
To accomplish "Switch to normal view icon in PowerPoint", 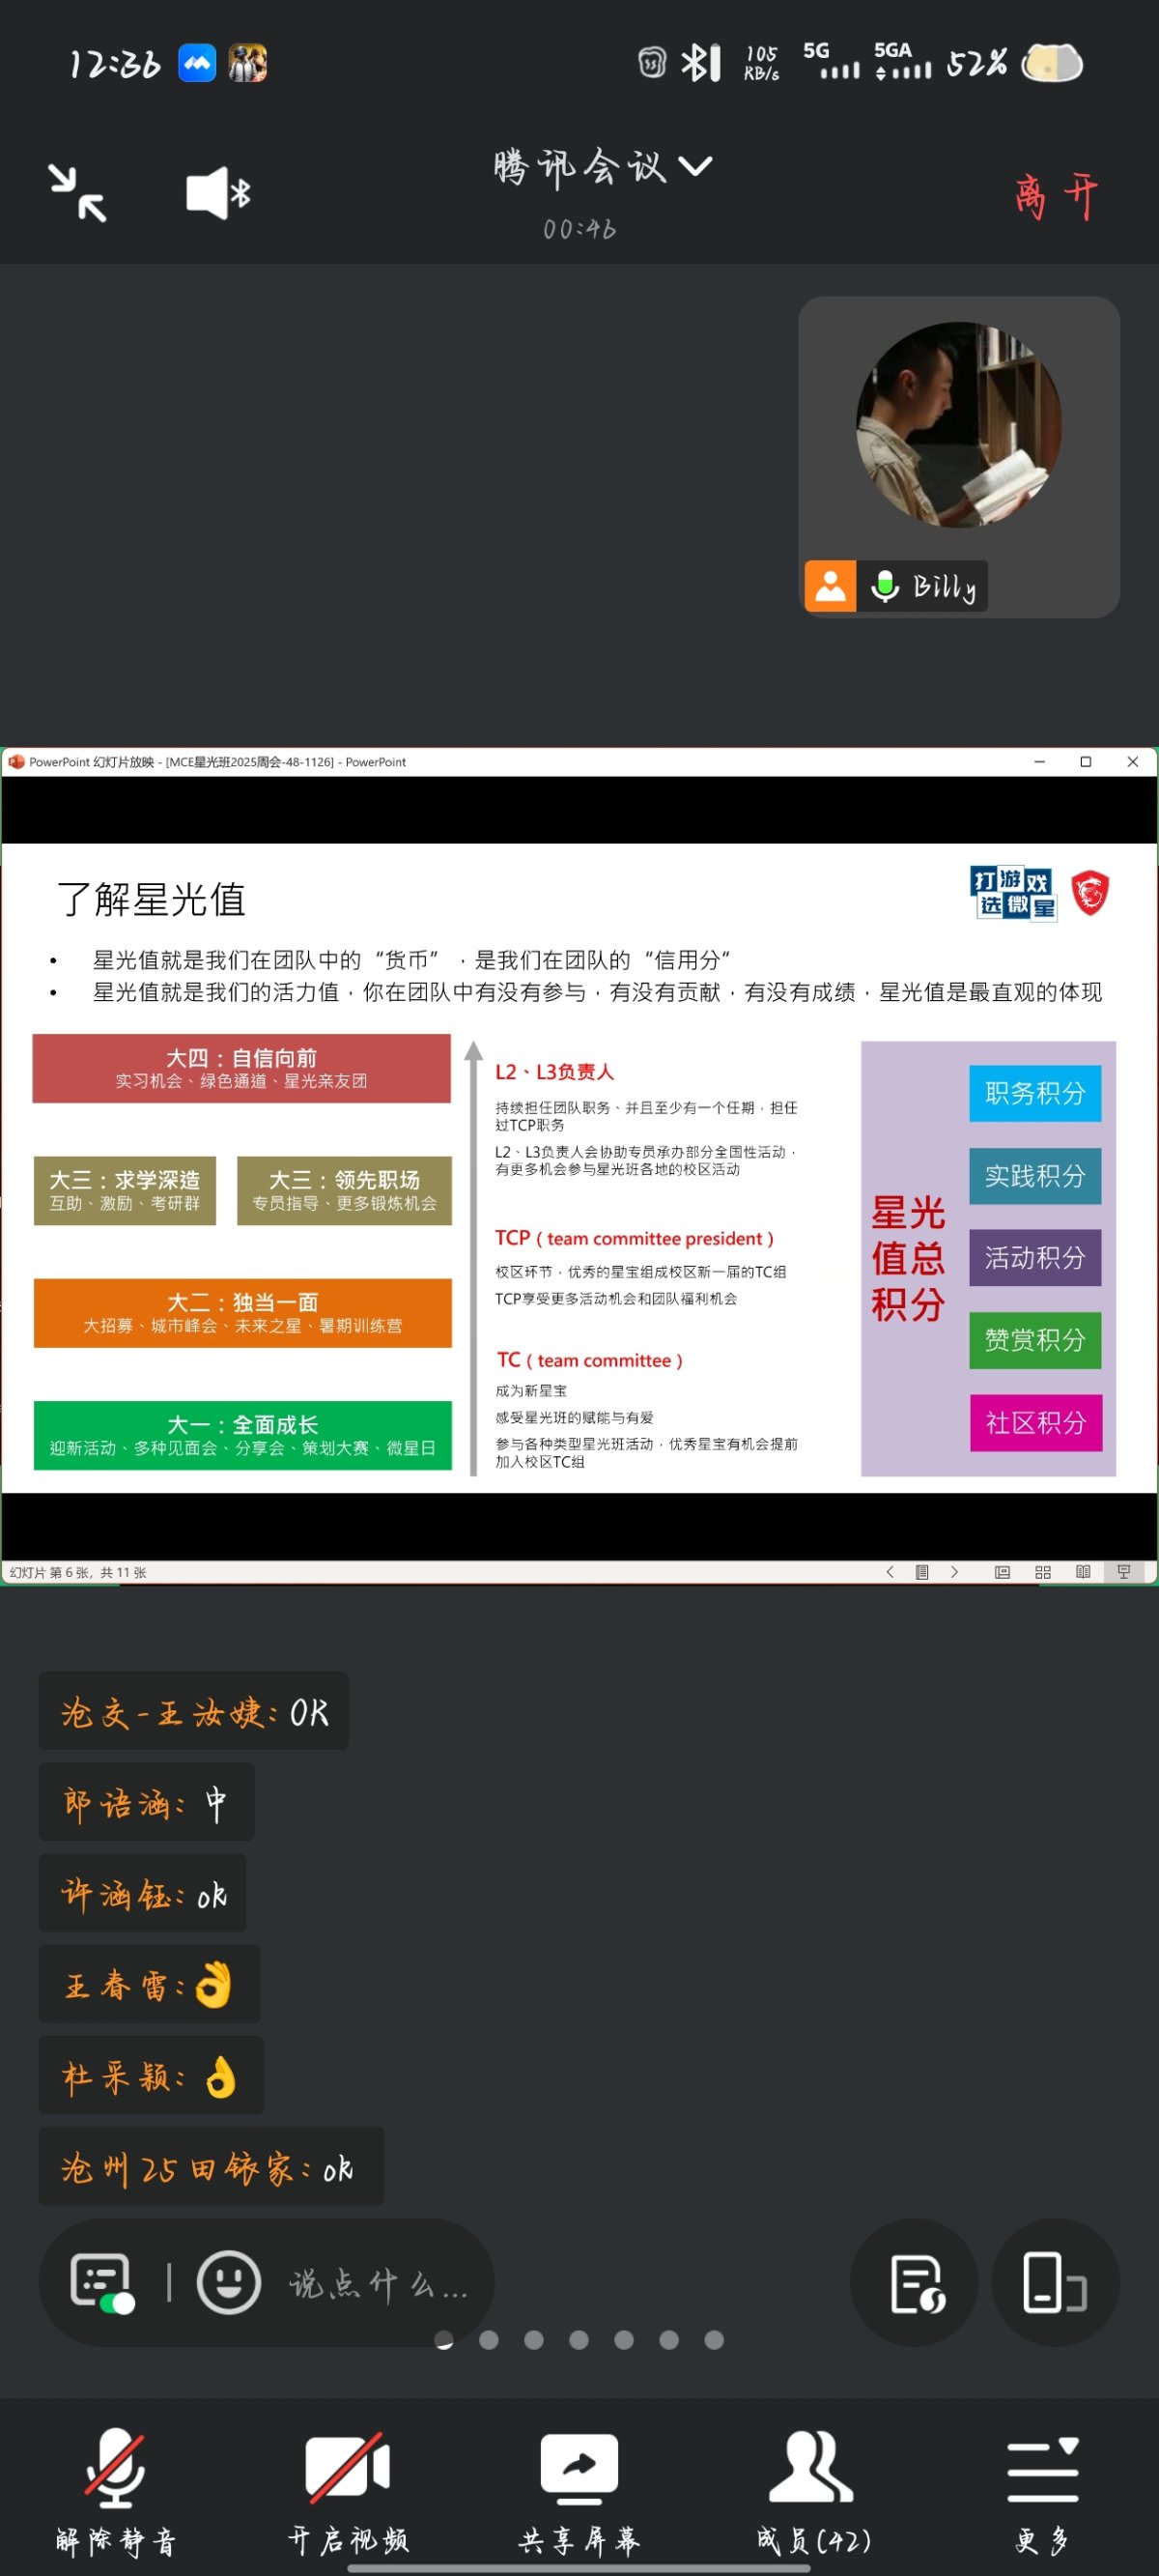I will click(x=1002, y=1572).
